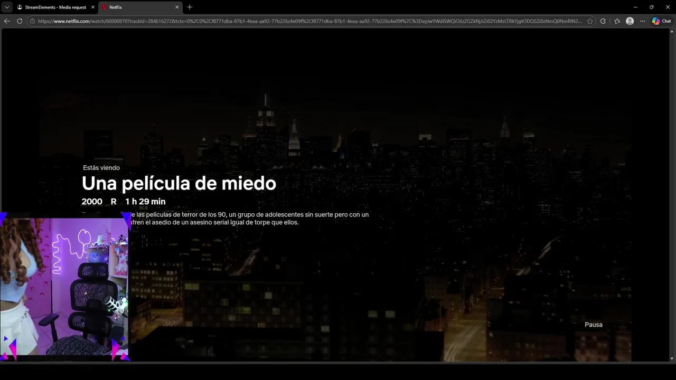The image size is (676, 380).
Task: Minimize the browser window
Action: click(635, 7)
